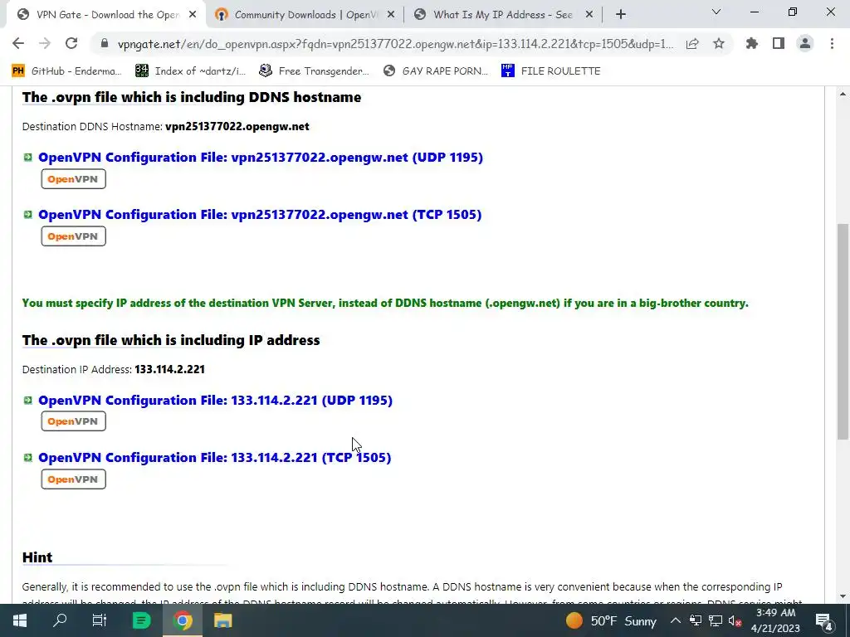This screenshot has height=637, width=850.
Task: Open the GitHub Enderma bookmark
Action: 66,71
